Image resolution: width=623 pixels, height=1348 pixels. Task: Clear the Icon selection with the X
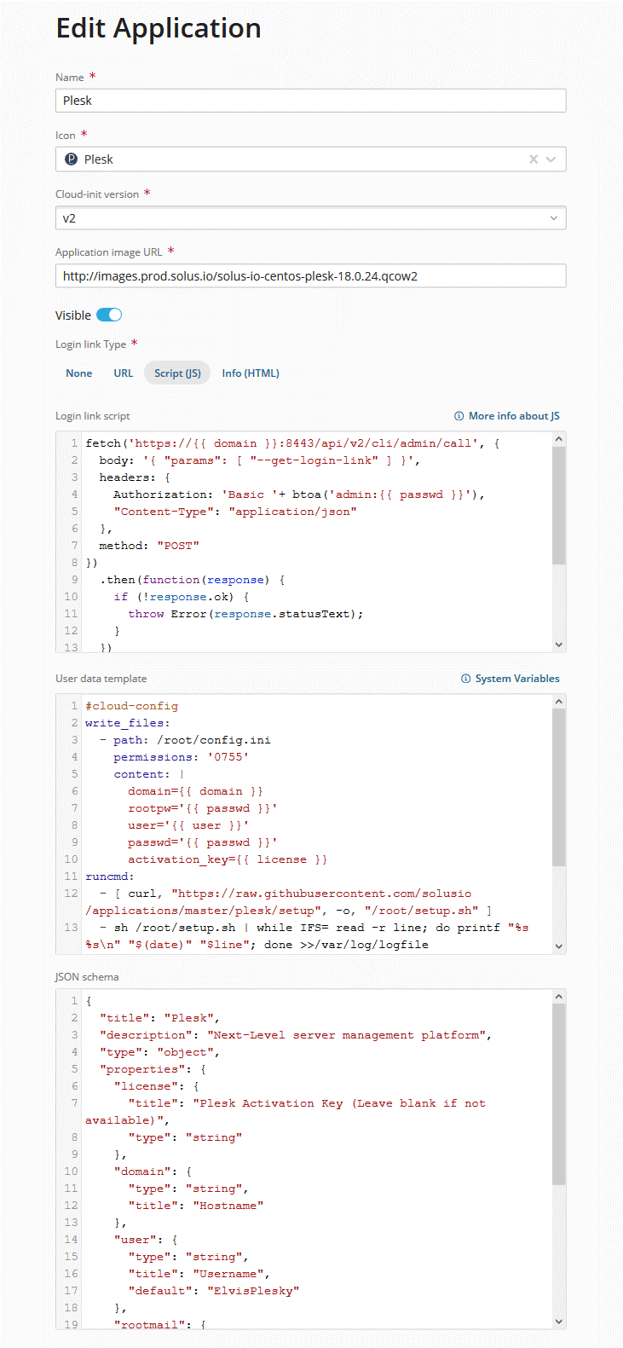(534, 159)
